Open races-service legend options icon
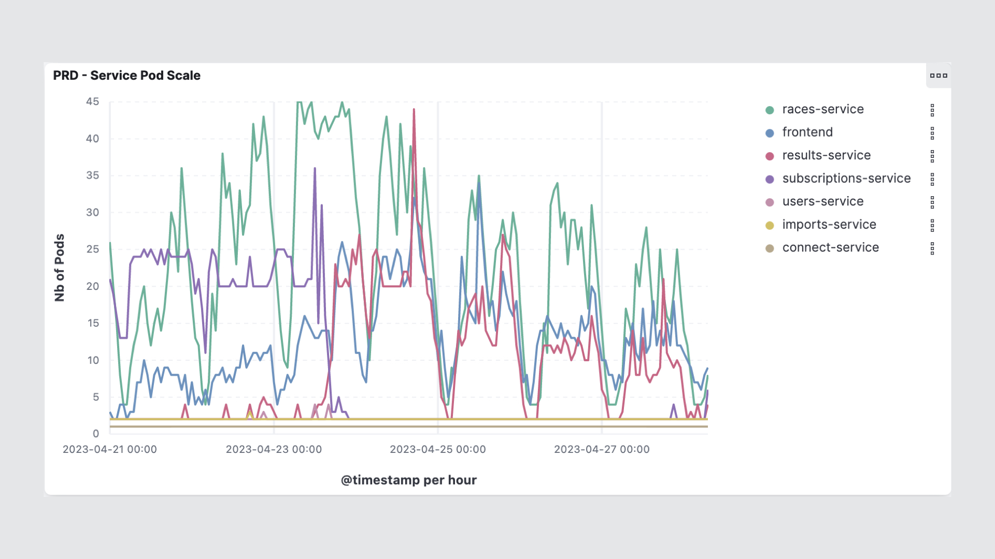The image size is (995, 559). click(x=932, y=110)
